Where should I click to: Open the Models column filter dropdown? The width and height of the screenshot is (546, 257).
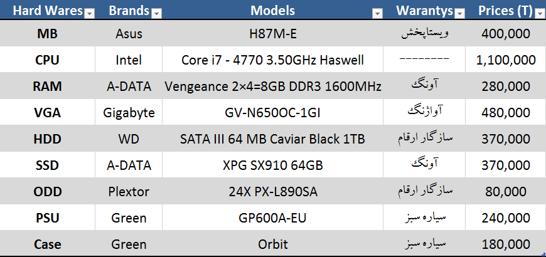click(x=377, y=13)
